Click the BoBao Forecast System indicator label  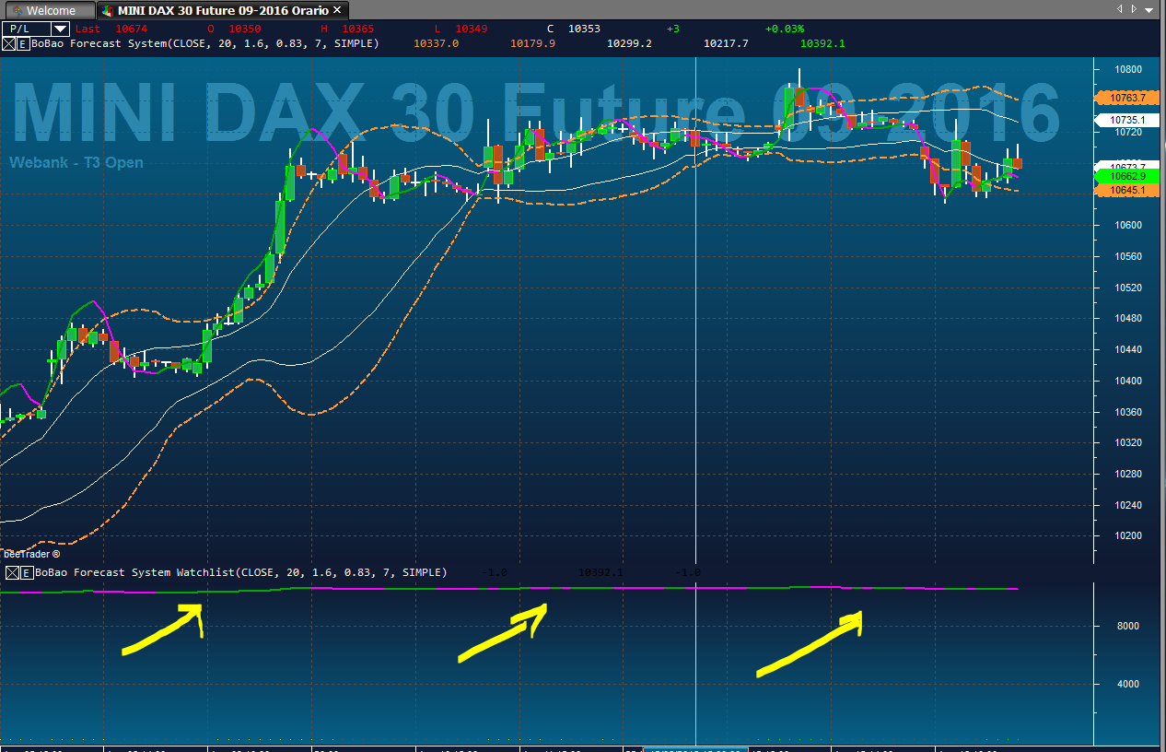(204, 43)
